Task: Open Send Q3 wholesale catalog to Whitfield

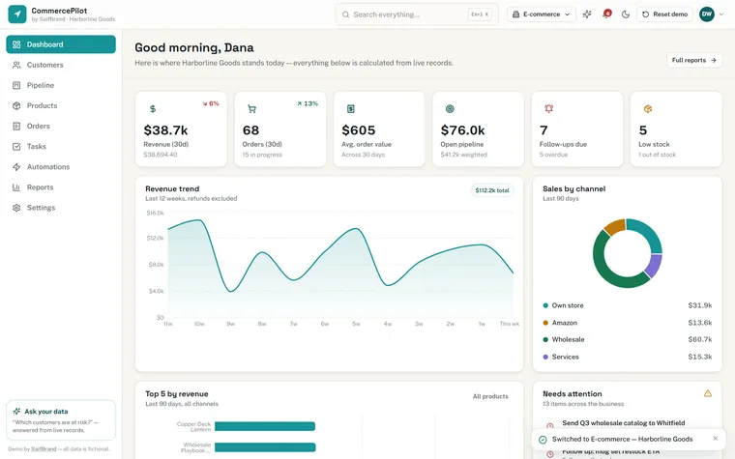Action: click(x=624, y=423)
